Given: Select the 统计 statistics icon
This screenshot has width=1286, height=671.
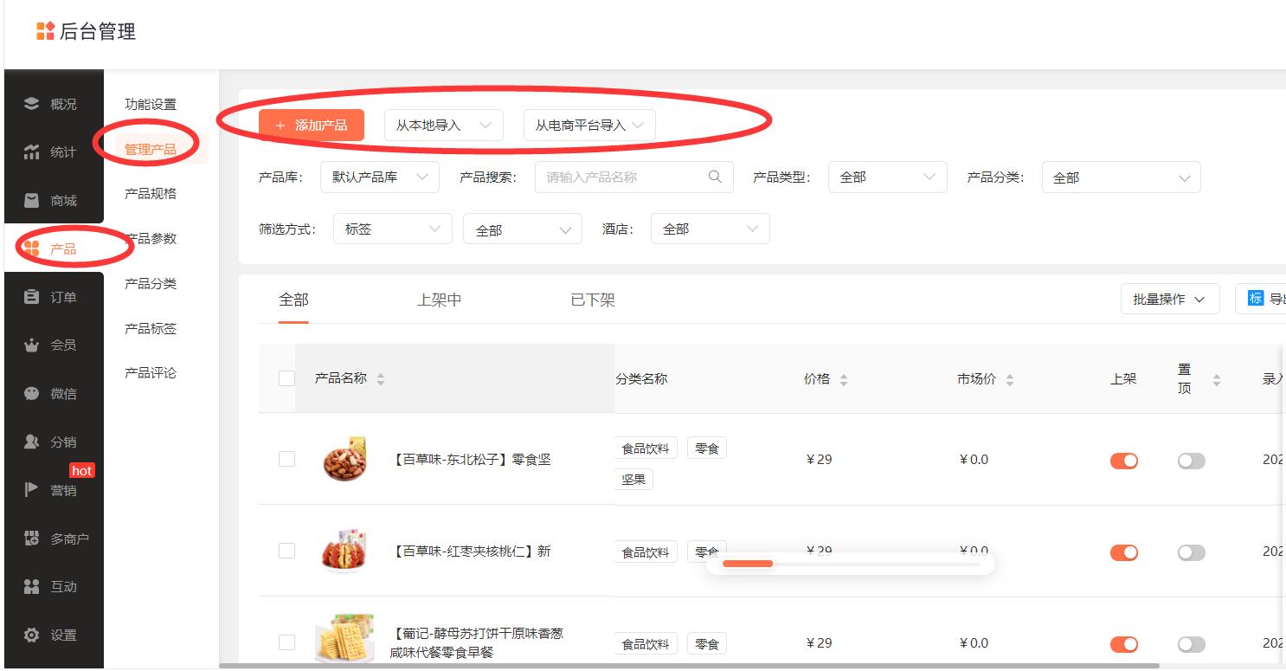Looking at the screenshot, I should click(x=52, y=152).
